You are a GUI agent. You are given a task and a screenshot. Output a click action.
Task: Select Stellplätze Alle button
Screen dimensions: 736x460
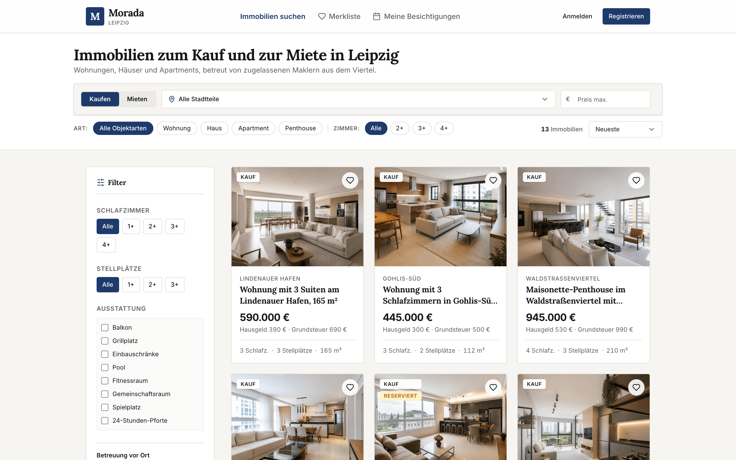[x=108, y=285]
